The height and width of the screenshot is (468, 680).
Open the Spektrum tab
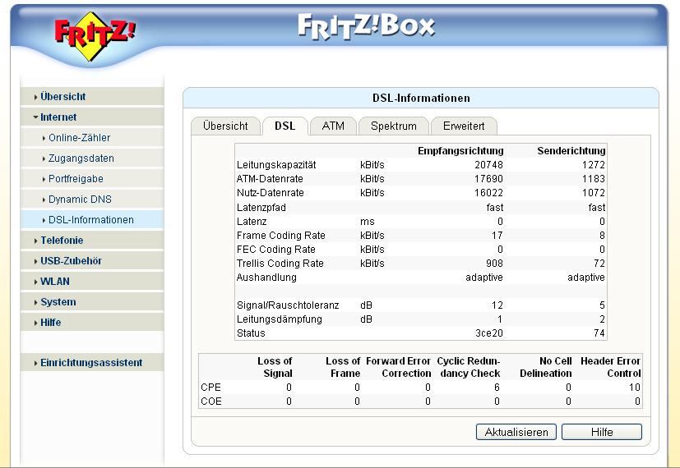tap(393, 126)
